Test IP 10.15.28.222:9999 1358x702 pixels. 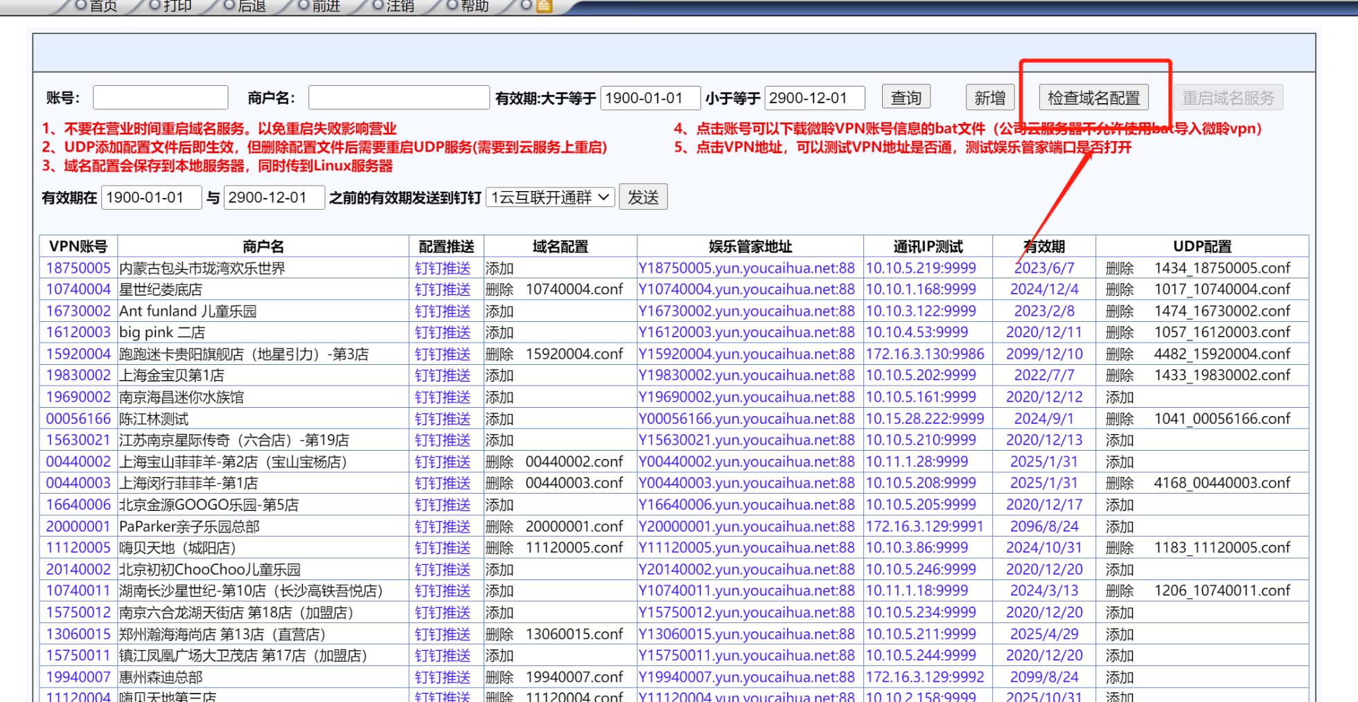[x=925, y=418]
